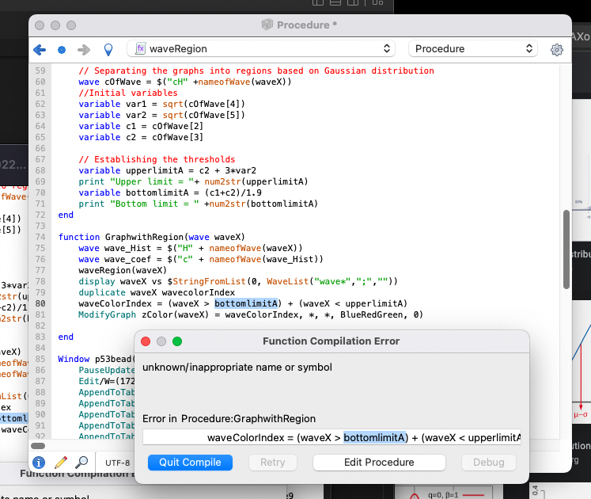Screen dimensions: 591x499
Task: Click the 'variable upperlimitA' line
Action: [168, 170]
